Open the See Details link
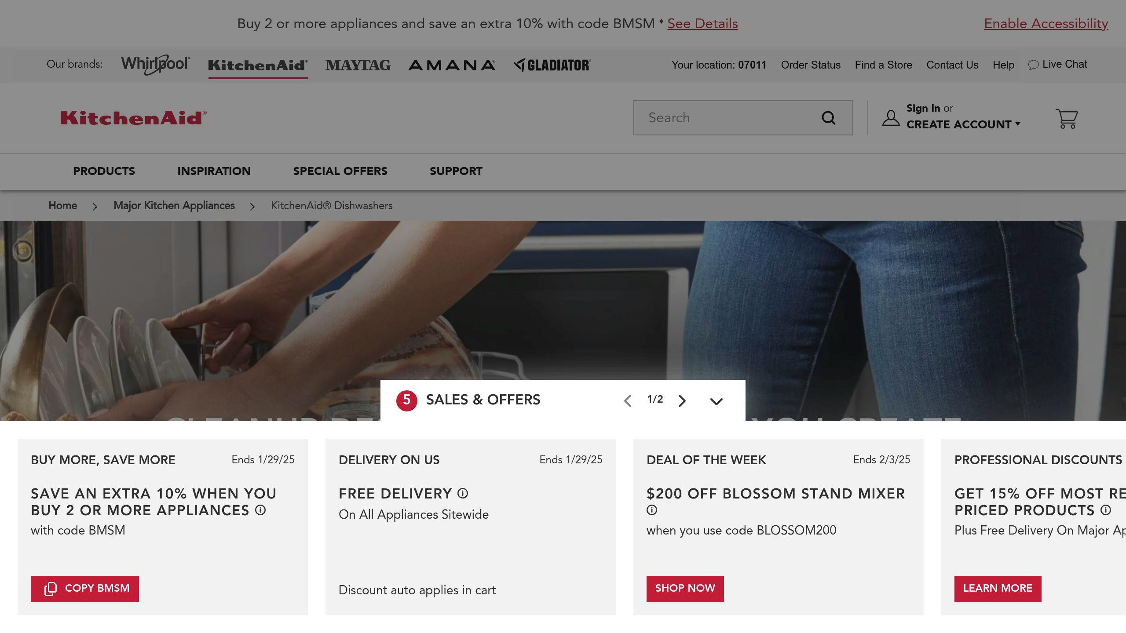Image resolution: width=1126 pixels, height=633 pixels. [x=702, y=24]
